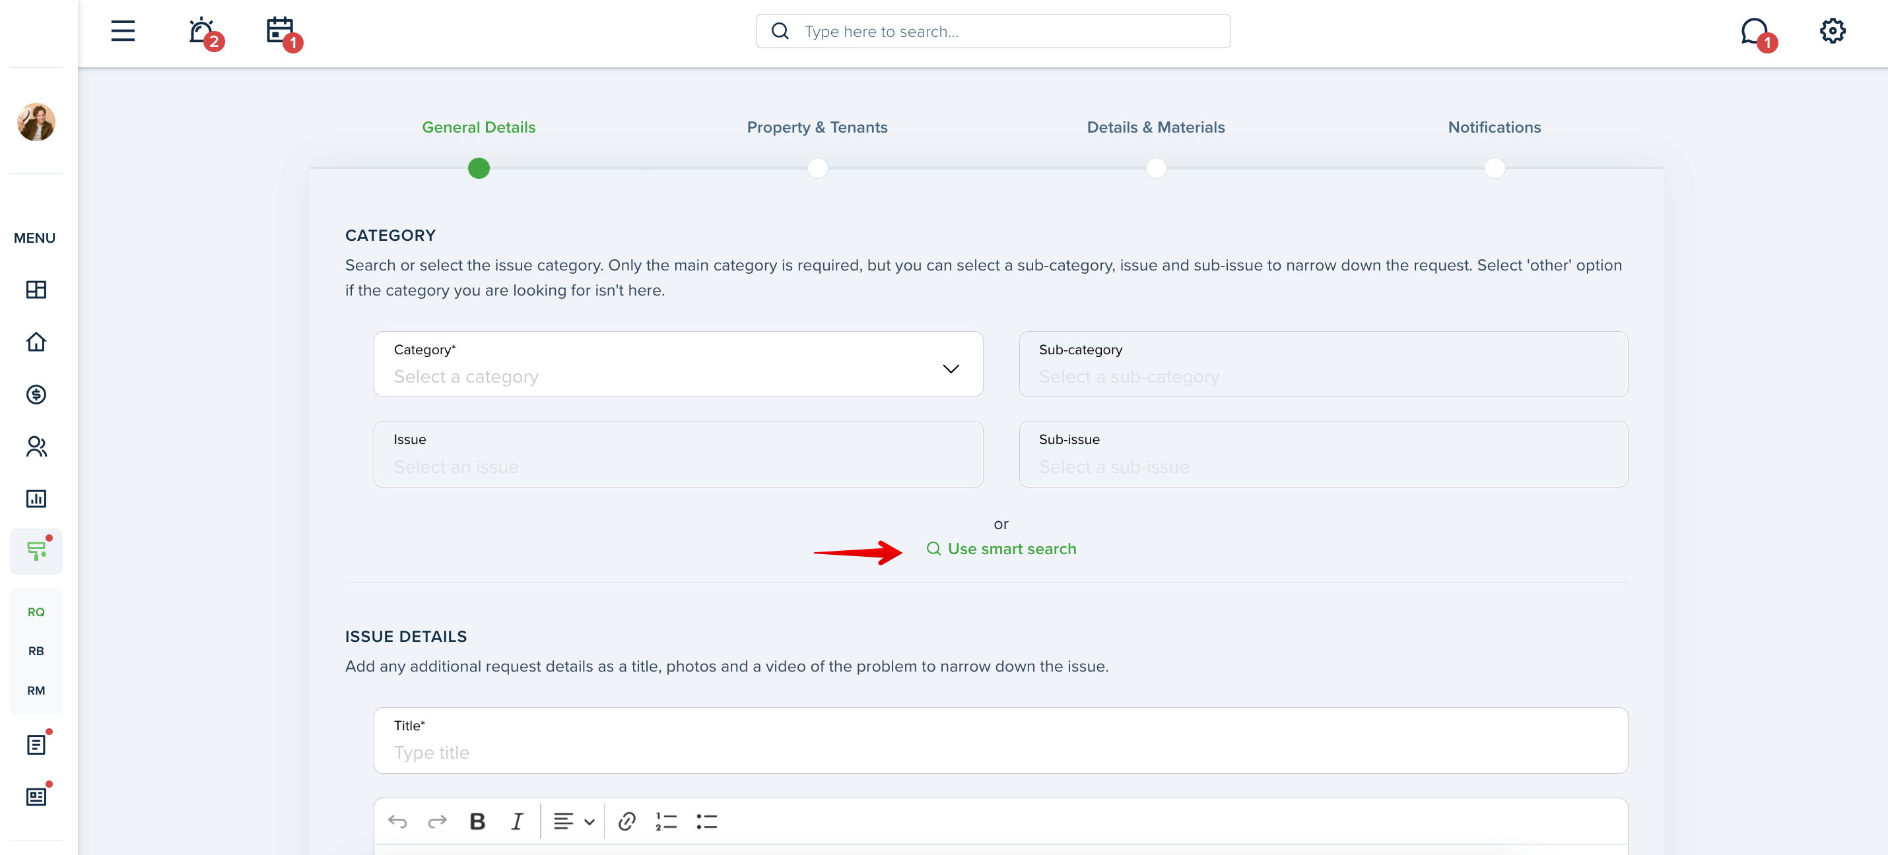
Task: Open dashboard grid icon in sidebar
Action: click(x=36, y=290)
